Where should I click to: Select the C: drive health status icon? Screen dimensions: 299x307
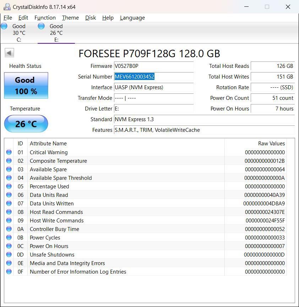4,26
